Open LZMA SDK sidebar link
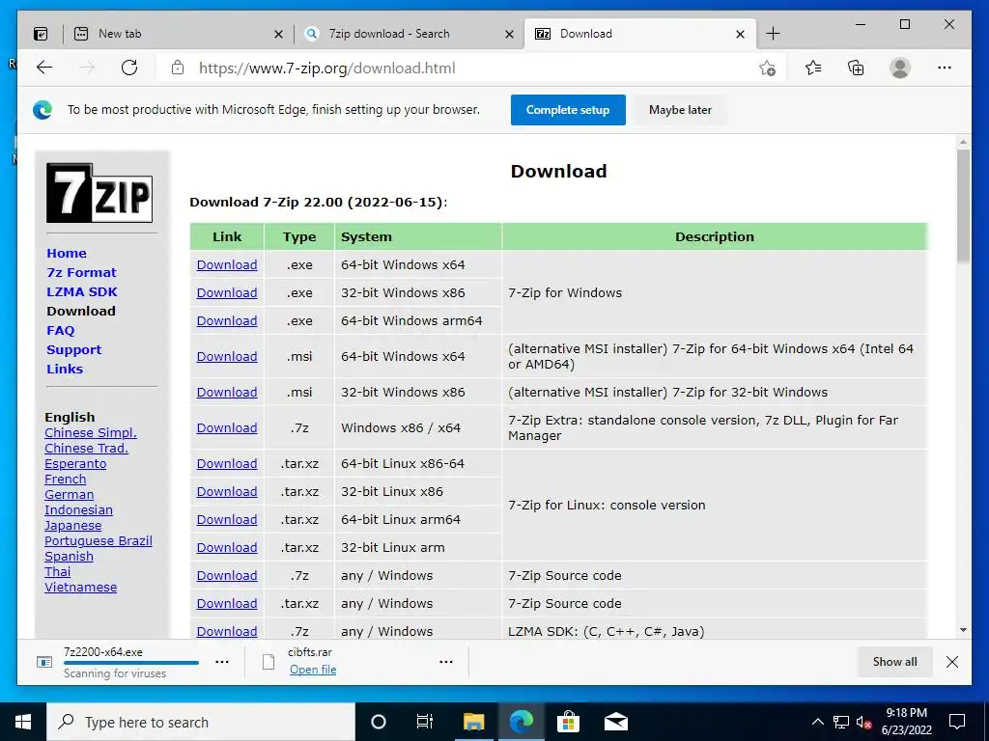The image size is (989, 741). click(82, 291)
